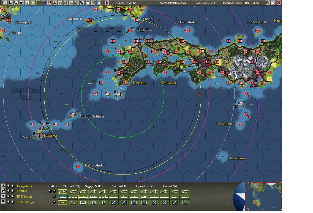The height and width of the screenshot is (213, 313).
Task: Click the red play arrow end-turn button
Action: pos(107,3)
